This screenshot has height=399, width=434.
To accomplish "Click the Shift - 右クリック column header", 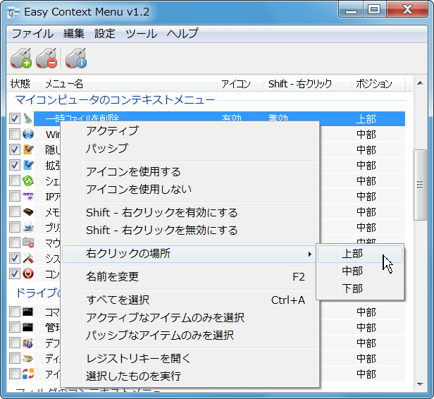I will pyautogui.click(x=308, y=83).
